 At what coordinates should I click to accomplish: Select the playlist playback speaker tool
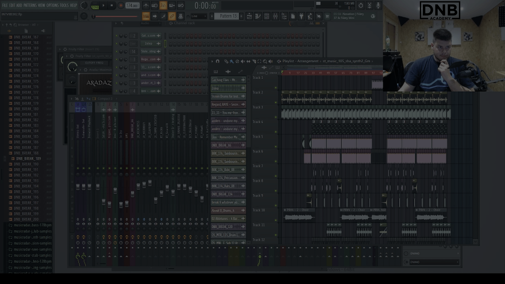point(270,61)
